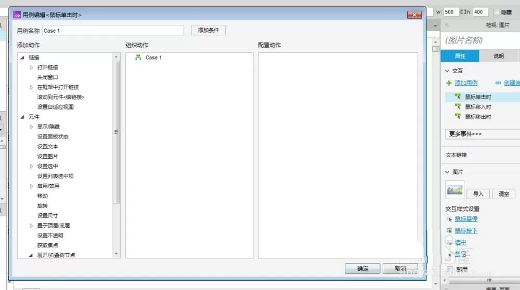Switch to the 属性 tab
This screenshot has height=290, width=520.
[460, 56]
